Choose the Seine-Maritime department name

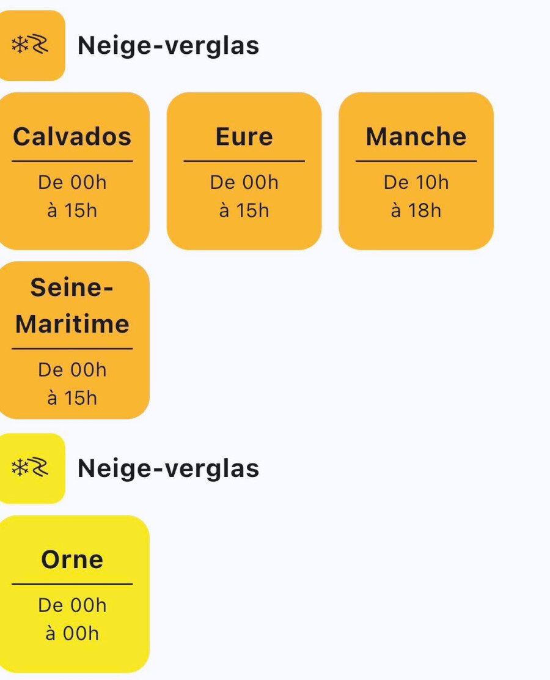[72, 306]
